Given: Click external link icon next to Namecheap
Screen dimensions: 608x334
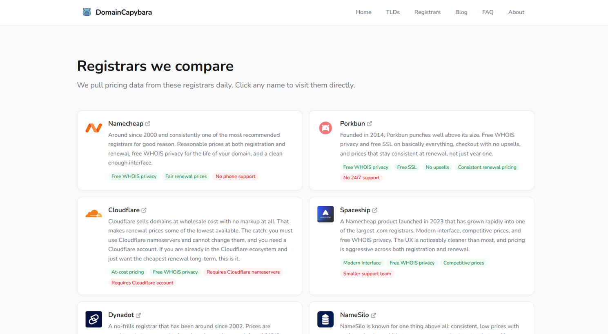Looking at the screenshot, I should coord(148,124).
